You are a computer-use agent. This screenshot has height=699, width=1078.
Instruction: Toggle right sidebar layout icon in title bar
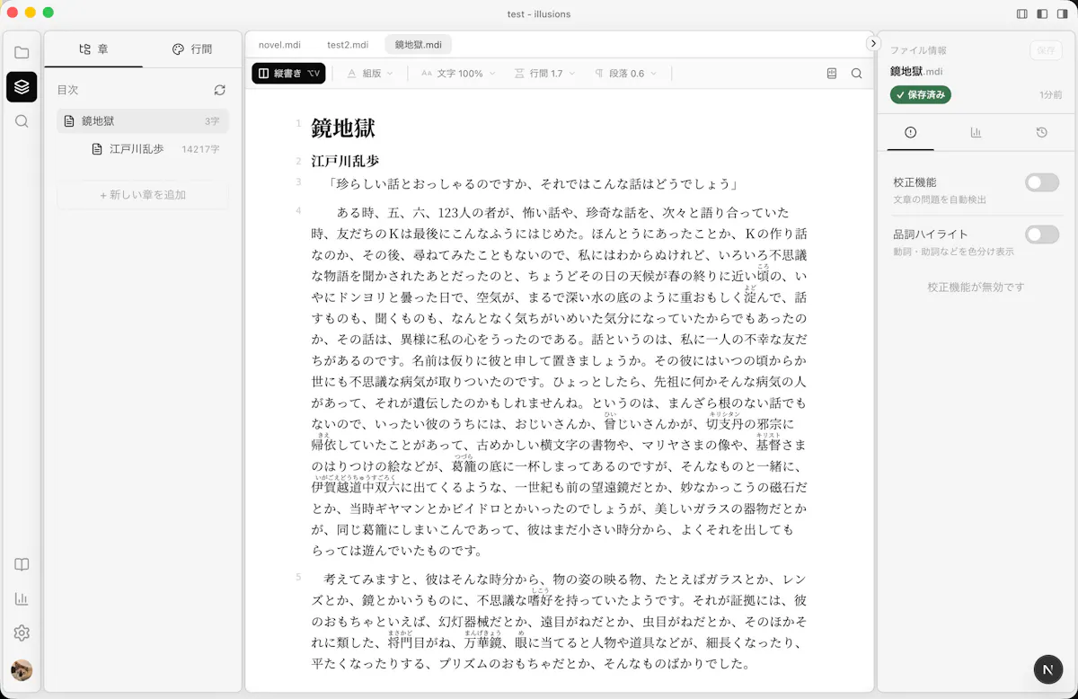click(1062, 13)
